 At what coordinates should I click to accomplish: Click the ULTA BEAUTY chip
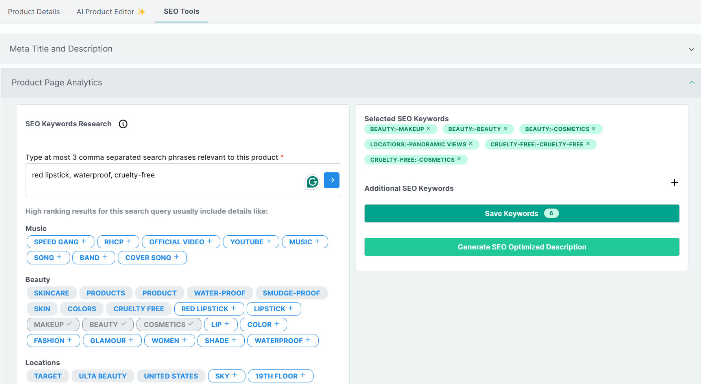tap(103, 376)
